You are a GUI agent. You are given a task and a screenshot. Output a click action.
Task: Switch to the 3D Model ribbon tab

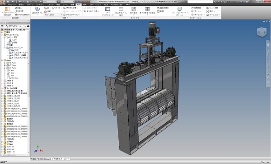pyautogui.click(x=40, y=5)
